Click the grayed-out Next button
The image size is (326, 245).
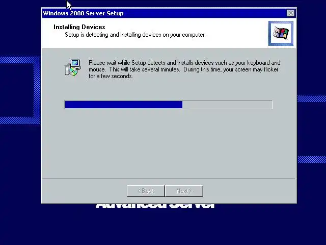(184, 191)
